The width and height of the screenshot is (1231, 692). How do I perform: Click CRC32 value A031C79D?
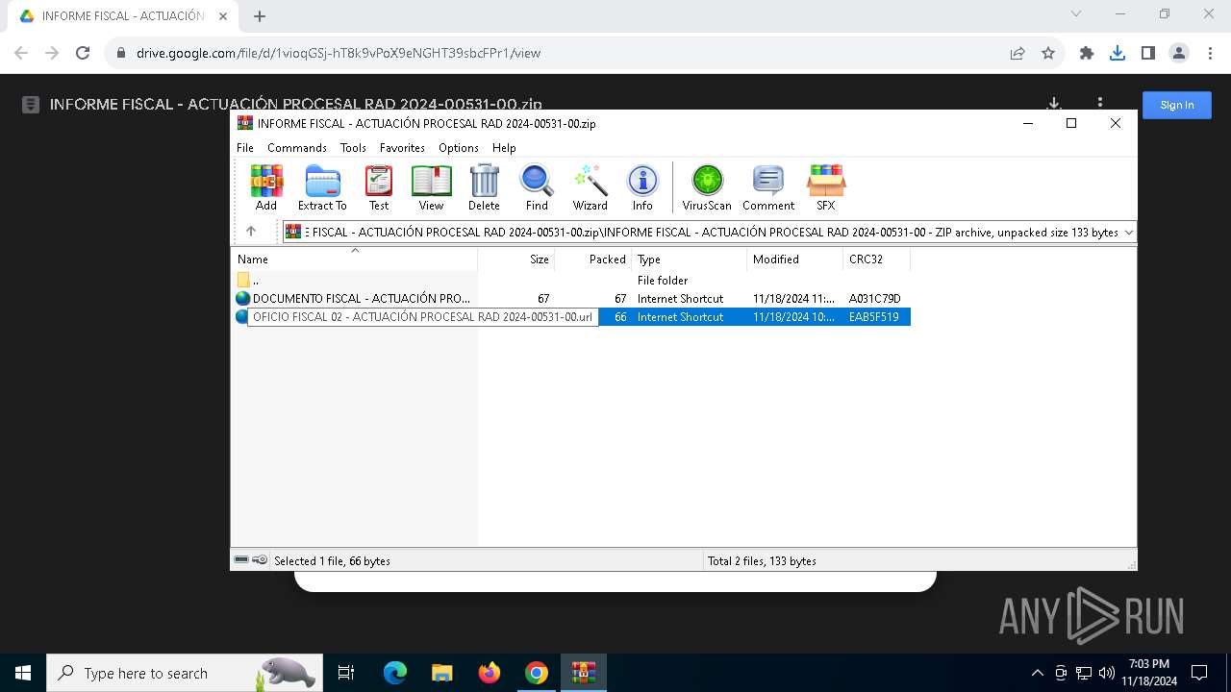click(x=875, y=299)
